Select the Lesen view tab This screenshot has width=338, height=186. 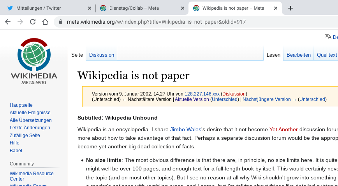tap(273, 55)
